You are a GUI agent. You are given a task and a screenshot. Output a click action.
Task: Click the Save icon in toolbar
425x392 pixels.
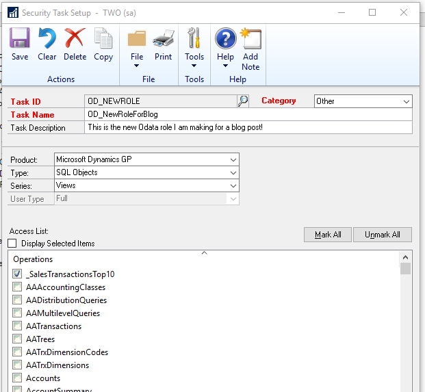[x=20, y=39]
